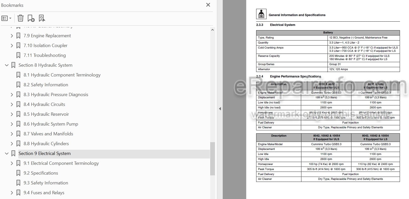Image resolution: width=409 pixels, height=199 pixels.
Task: Open 7.10 Isolation Coupler bookmark
Action: pyautogui.click(x=46, y=46)
